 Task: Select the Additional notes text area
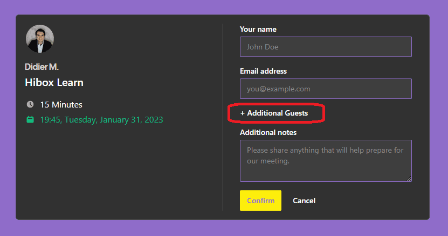(x=326, y=161)
